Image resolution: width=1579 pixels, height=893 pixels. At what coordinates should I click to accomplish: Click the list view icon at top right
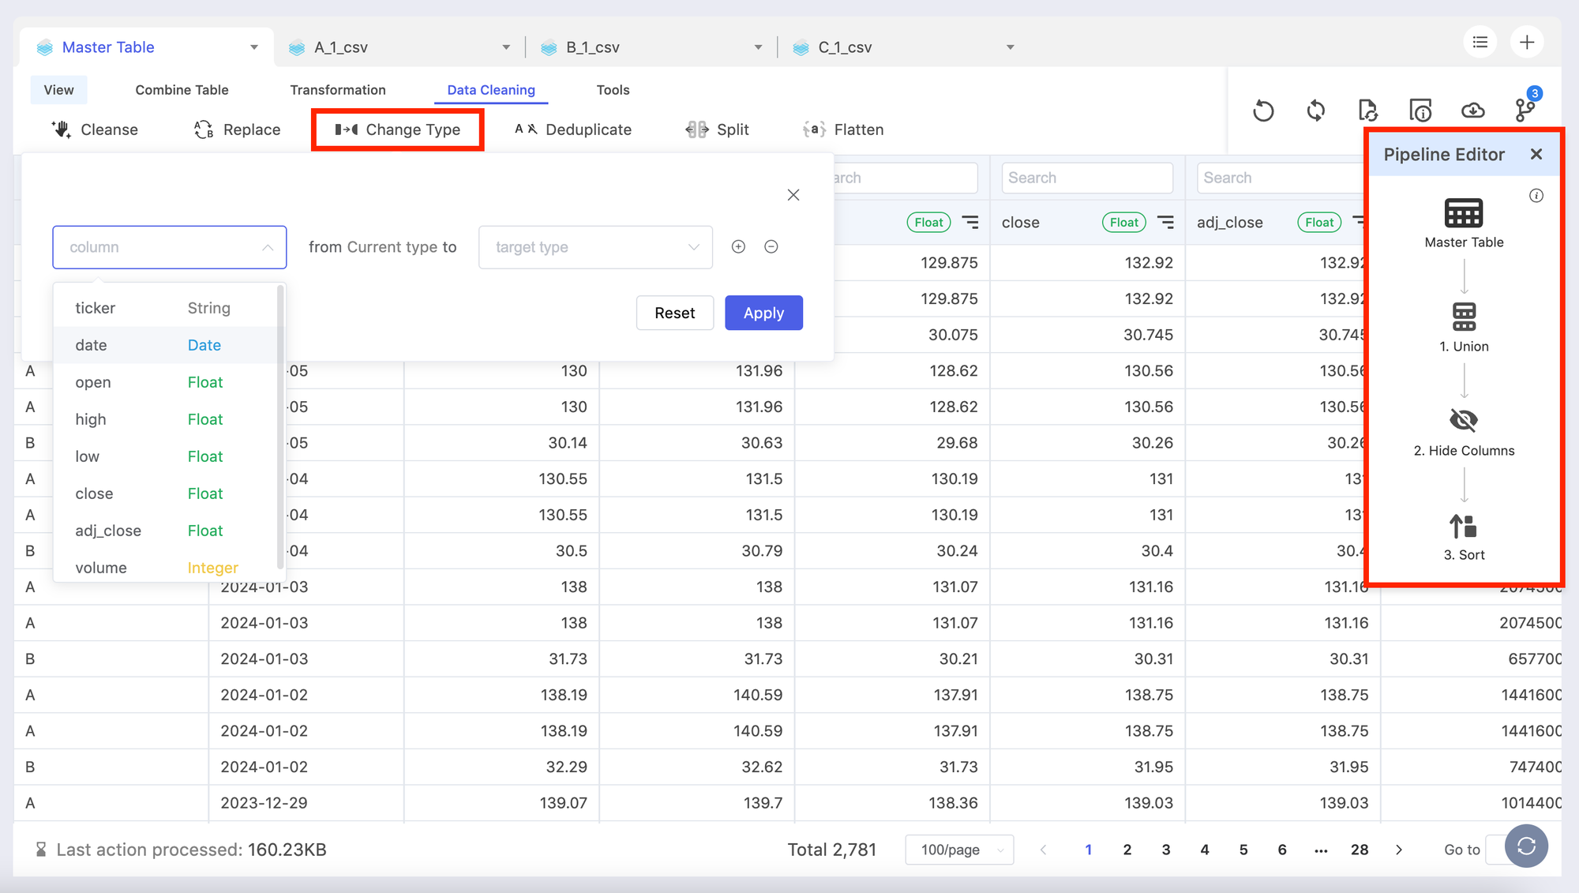1480,43
